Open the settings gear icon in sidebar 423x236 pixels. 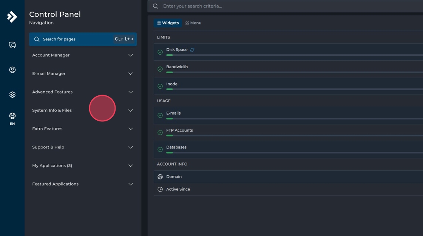tap(12, 95)
